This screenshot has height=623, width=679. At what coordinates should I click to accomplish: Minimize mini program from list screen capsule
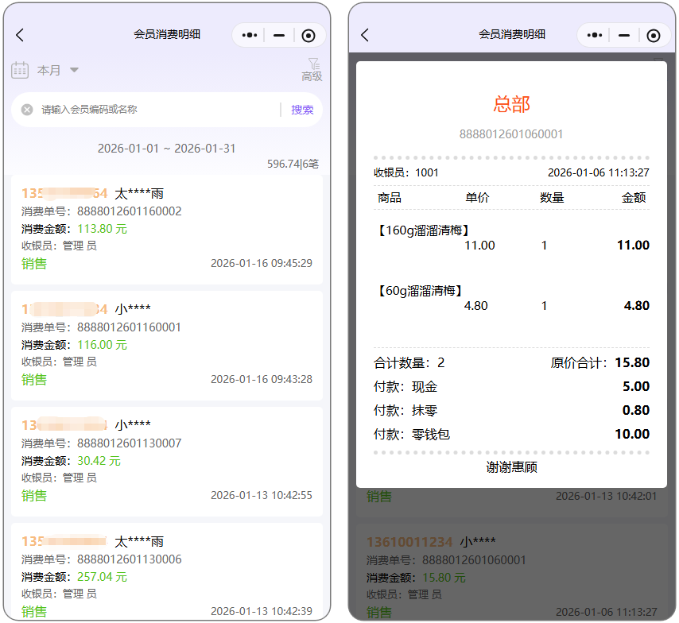(x=279, y=35)
